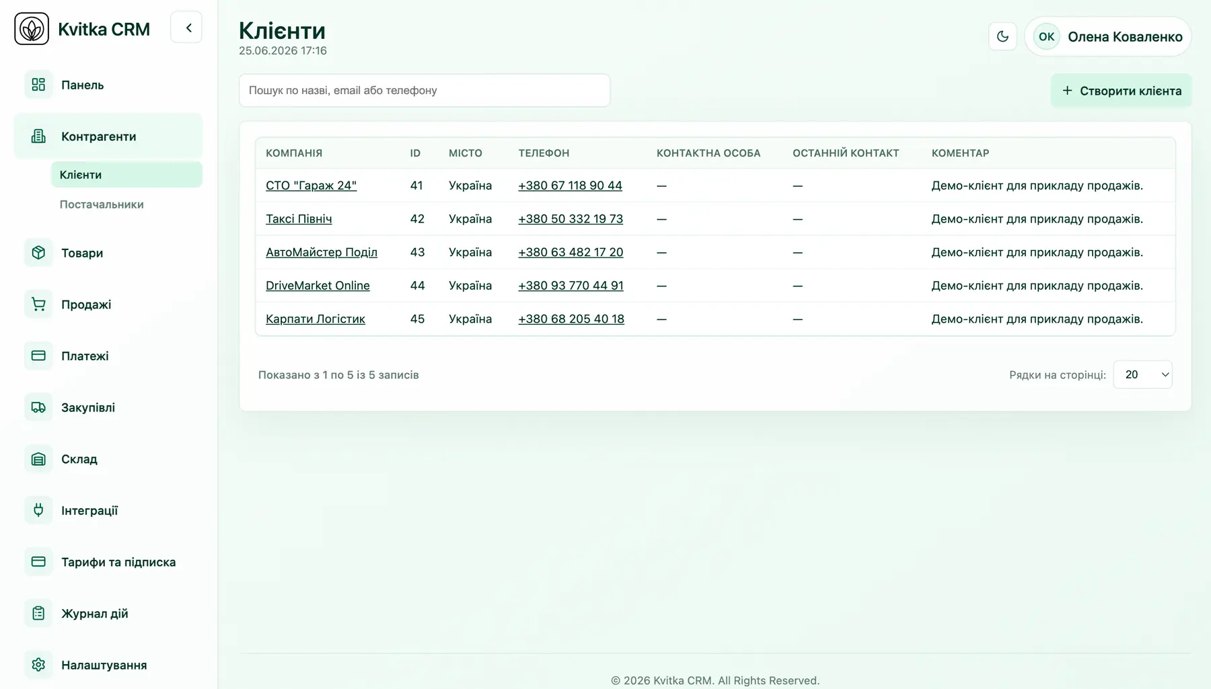Click the ТЕЛЕФОН column header
Image resolution: width=1211 pixels, height=689 pixels.
tap(544, 153)
